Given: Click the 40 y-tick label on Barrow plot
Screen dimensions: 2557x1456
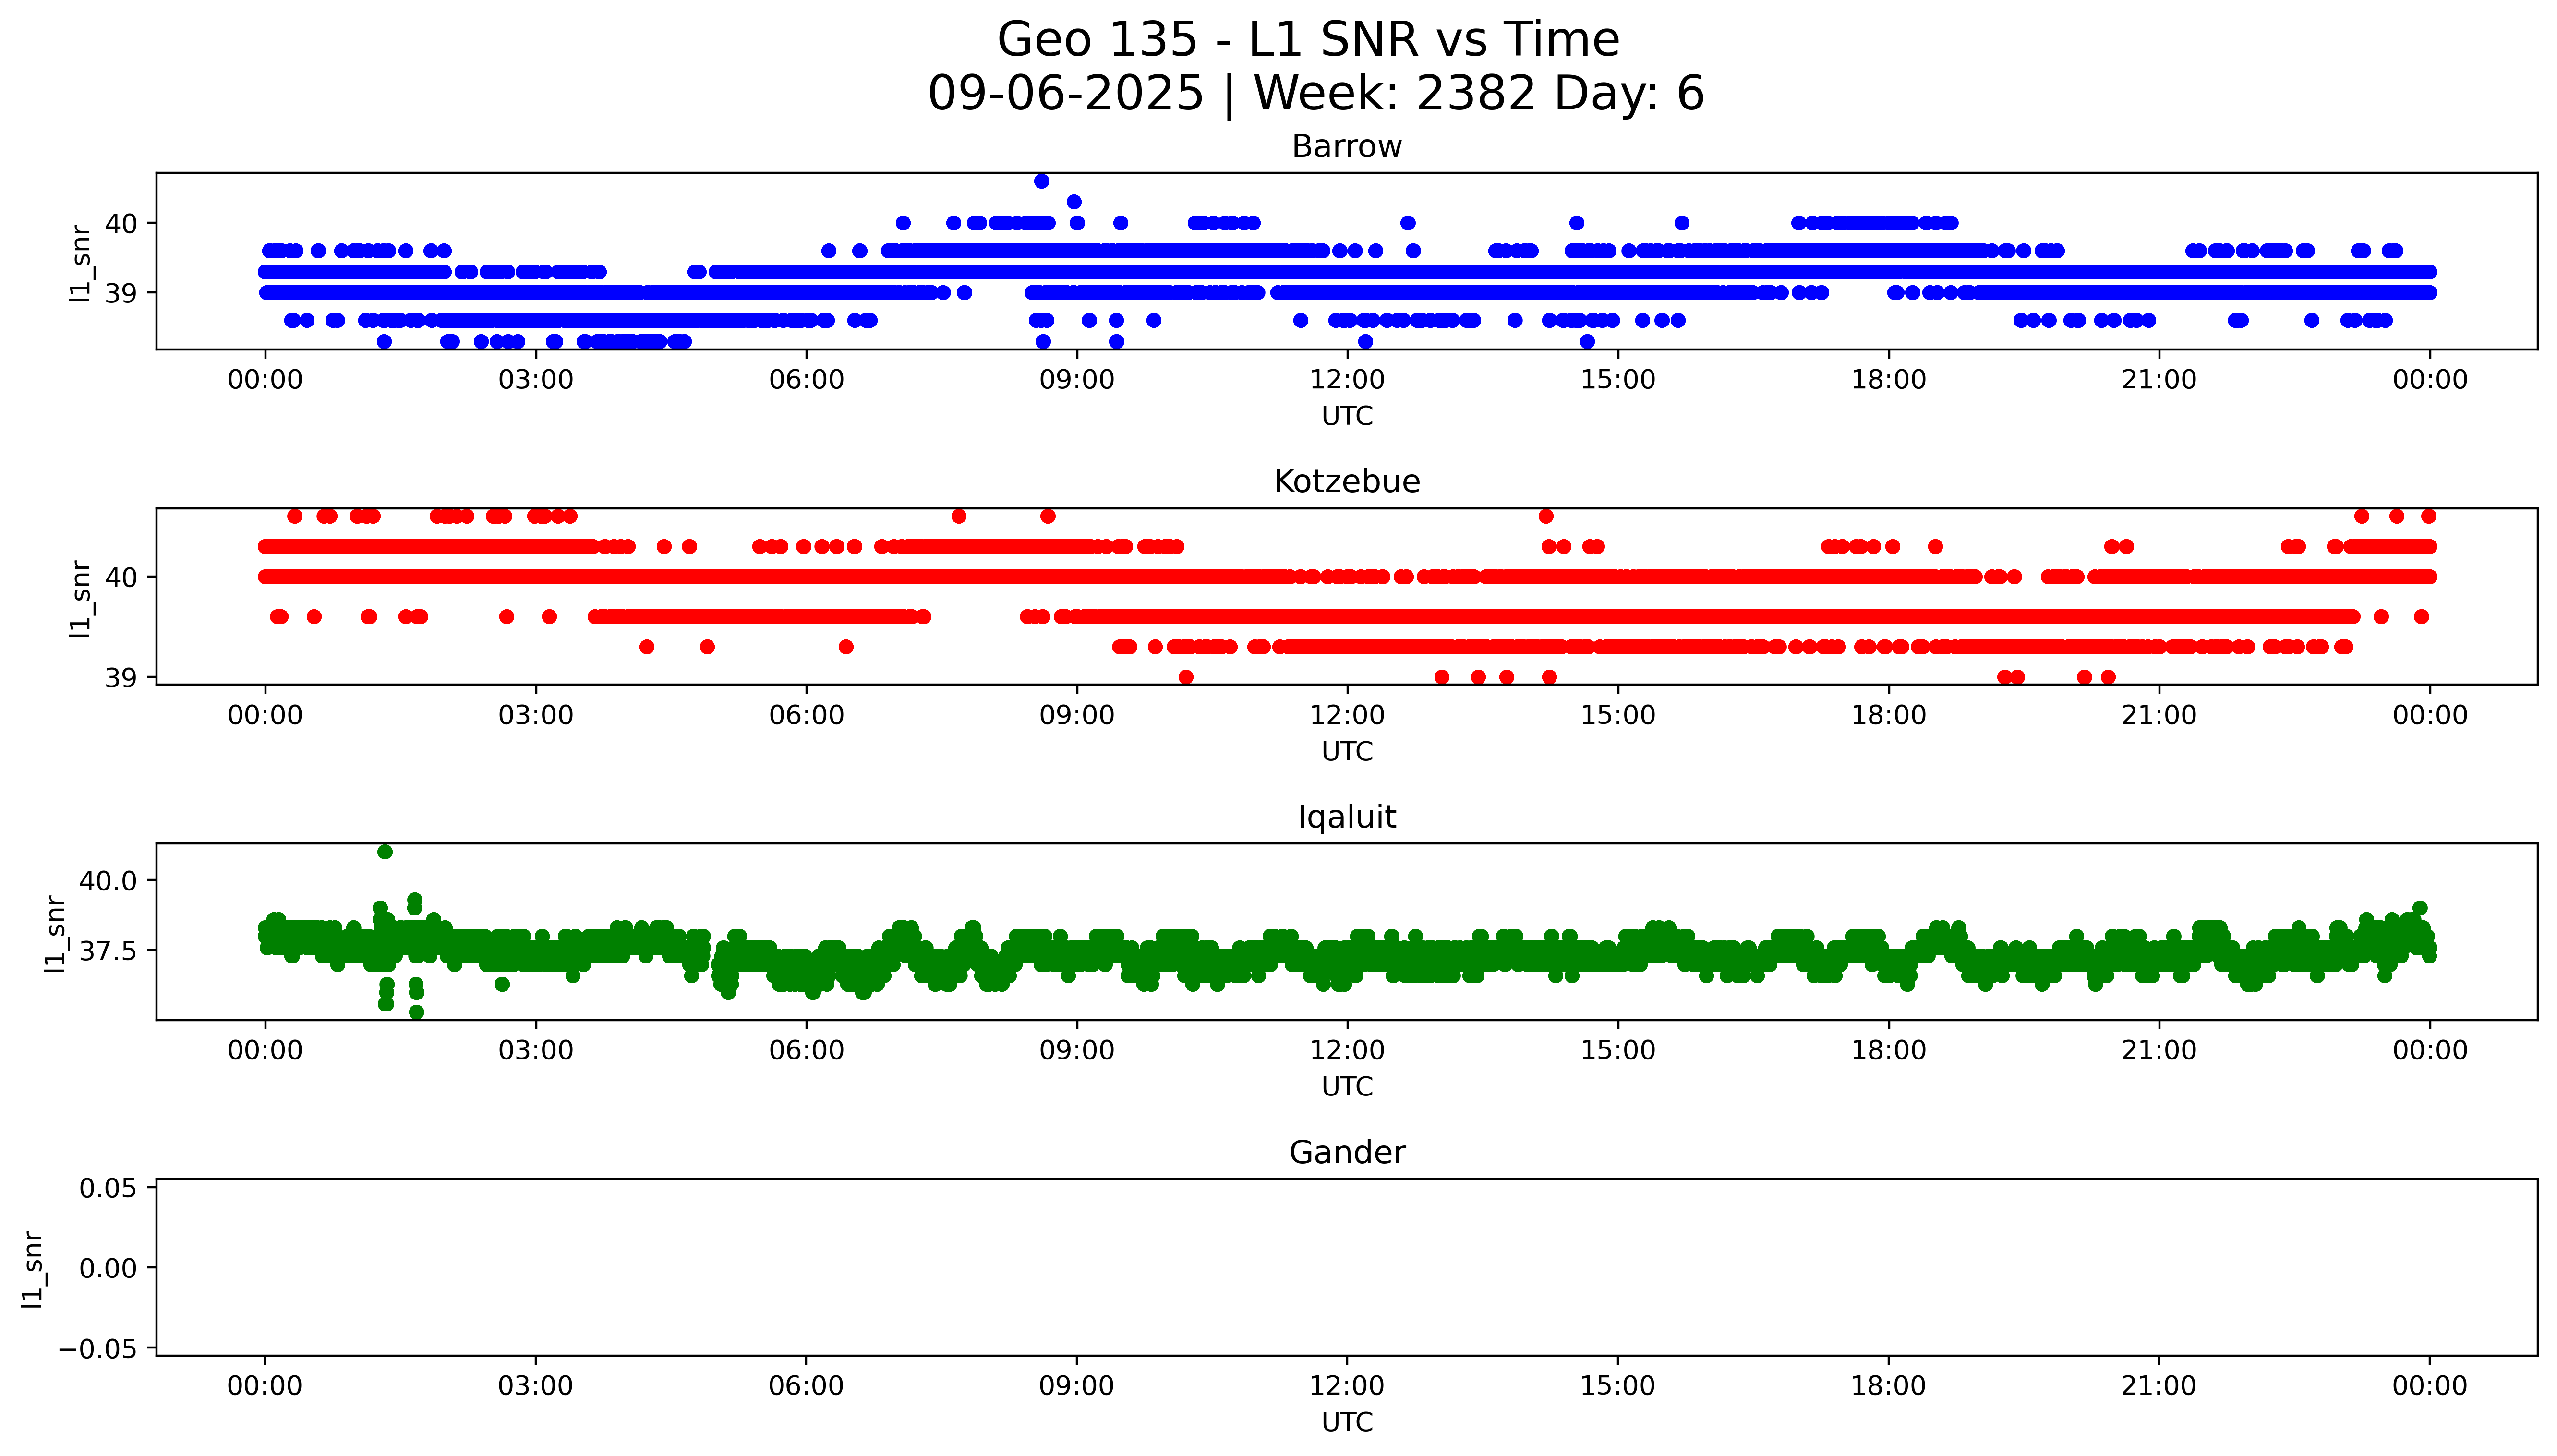Looking at the screenshot, I should [122, 224].
